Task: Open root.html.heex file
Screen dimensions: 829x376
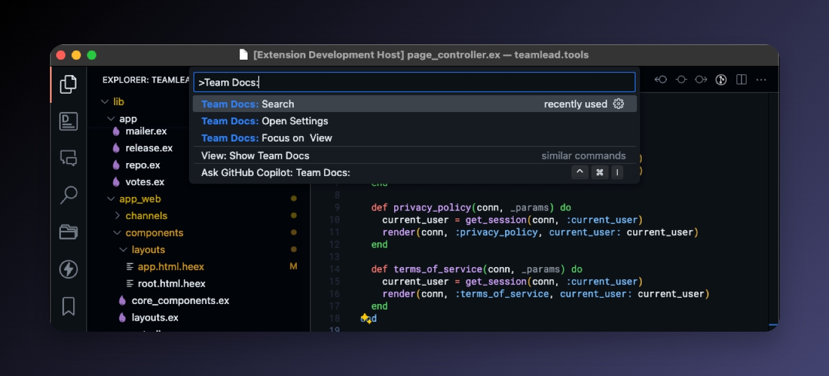Action: point(171,284)
